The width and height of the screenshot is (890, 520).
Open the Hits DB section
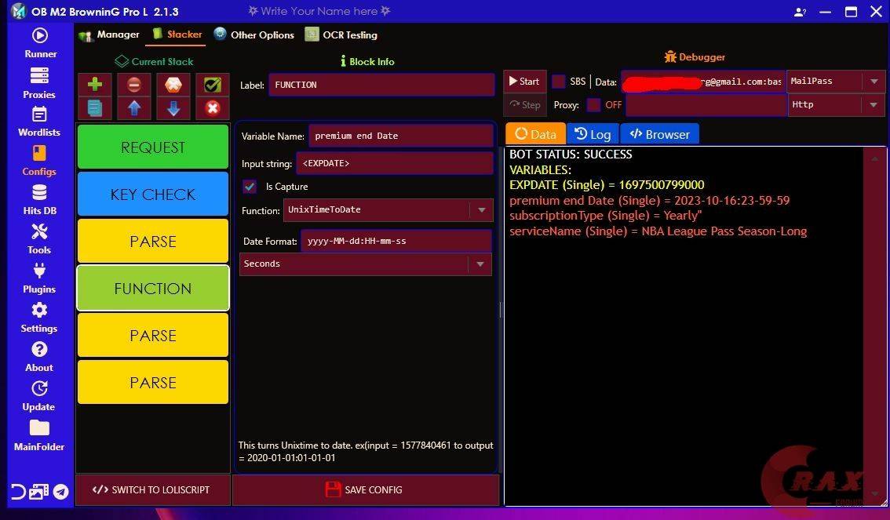(39, 199)
